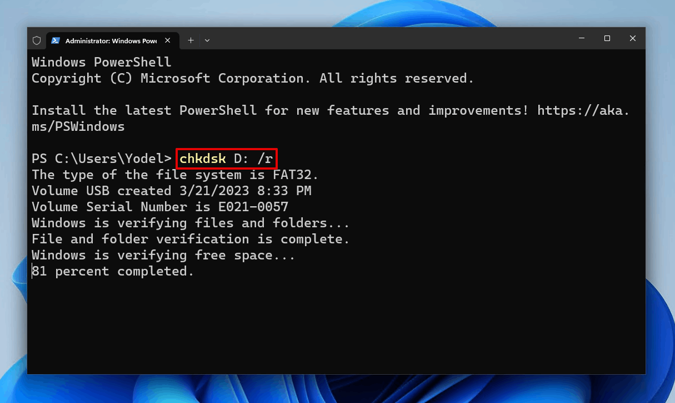
Task: Close the Administrator PowerShell tab with its X
Action: [x=167, y=40]
